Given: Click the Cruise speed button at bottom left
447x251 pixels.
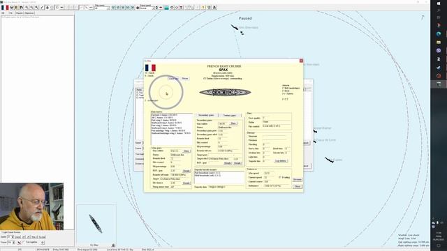Looking at the screenshot, I should (x=17, y=237).
